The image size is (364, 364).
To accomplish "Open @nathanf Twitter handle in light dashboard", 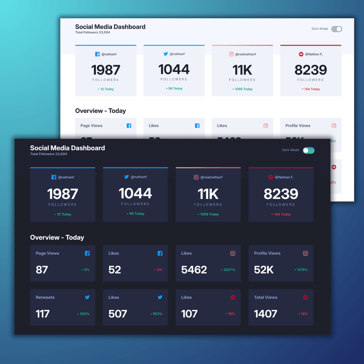I will (177, 54).
